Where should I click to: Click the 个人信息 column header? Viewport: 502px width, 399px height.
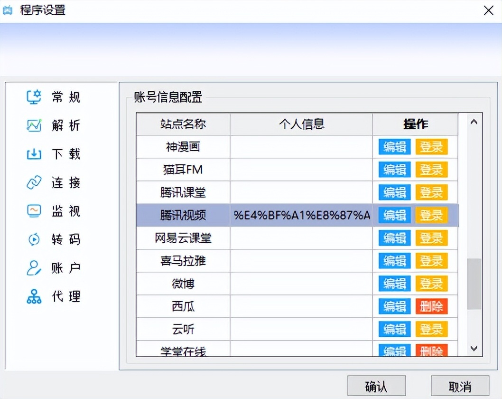click(x=301, y=124)
